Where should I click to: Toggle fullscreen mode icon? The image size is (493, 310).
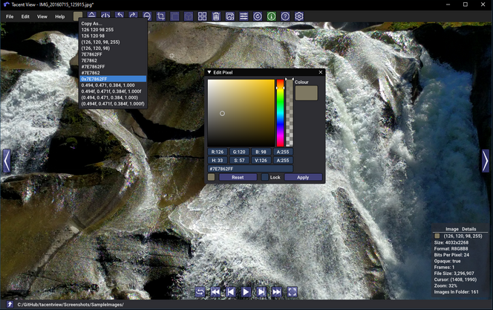[292, 291]
